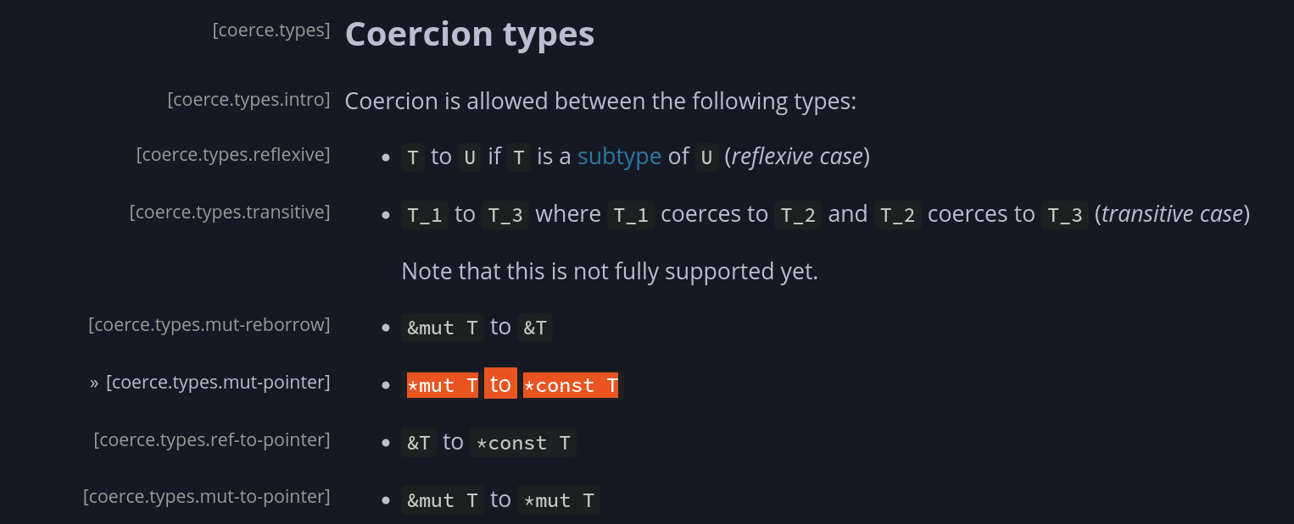This screenshot has height=524, width=1294.
Task: Follow the [coerce.types.reflexive] rule link
Action: 233,155
